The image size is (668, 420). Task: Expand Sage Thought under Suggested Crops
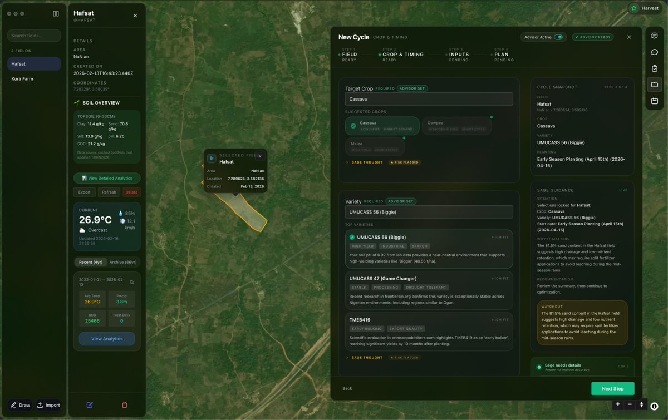[365, 162]
